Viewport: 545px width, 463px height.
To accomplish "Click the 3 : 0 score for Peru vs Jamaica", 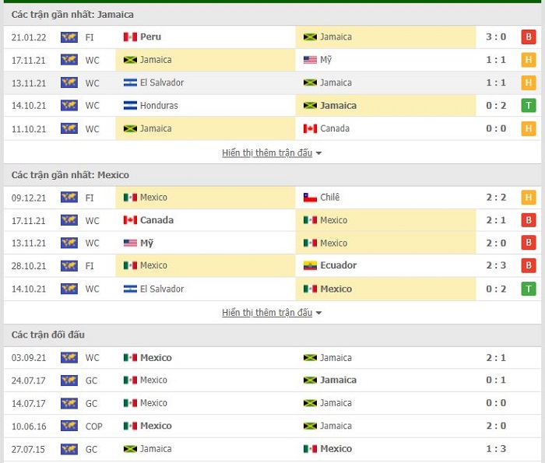I will [496, 37].
